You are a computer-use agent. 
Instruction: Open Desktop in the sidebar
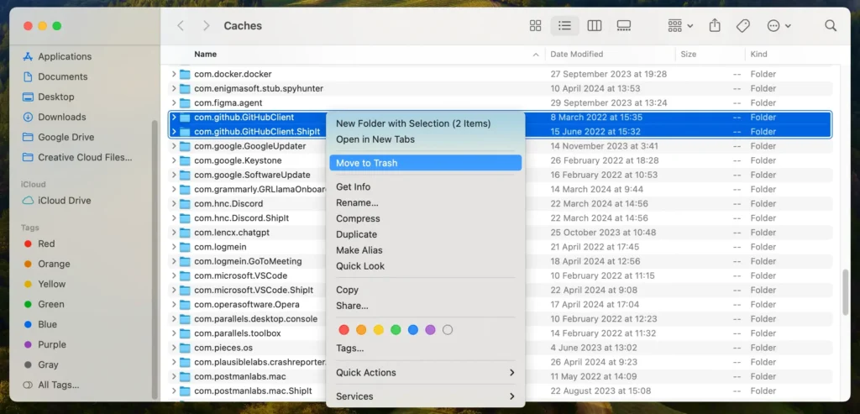pyautogui.click(x=55, y=97)
